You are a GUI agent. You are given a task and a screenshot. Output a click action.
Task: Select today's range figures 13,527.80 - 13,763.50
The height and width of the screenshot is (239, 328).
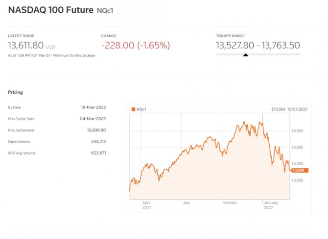pyautogui.click(x=258, y=45)
